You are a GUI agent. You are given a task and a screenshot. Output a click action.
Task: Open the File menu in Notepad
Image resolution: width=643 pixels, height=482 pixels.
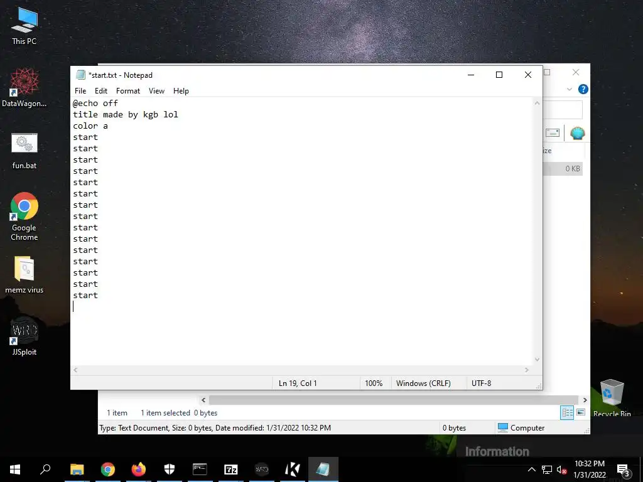[80, 91]
